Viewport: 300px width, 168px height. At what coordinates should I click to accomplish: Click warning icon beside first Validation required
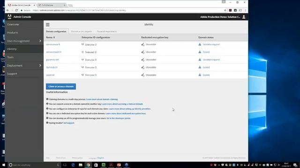(200, 44)
